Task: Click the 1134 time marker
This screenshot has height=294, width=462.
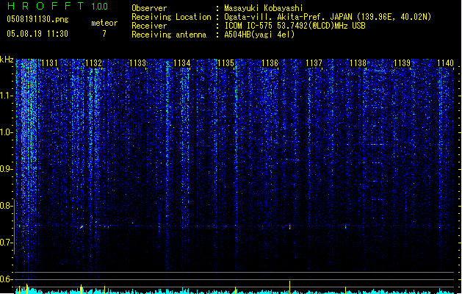Action: click(182, 63)
